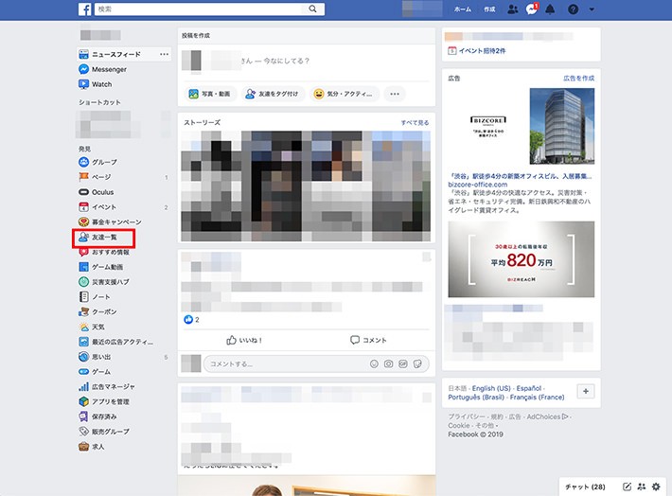
Task: Open account dropdown arrow in top bar
Action: (592, 9)
